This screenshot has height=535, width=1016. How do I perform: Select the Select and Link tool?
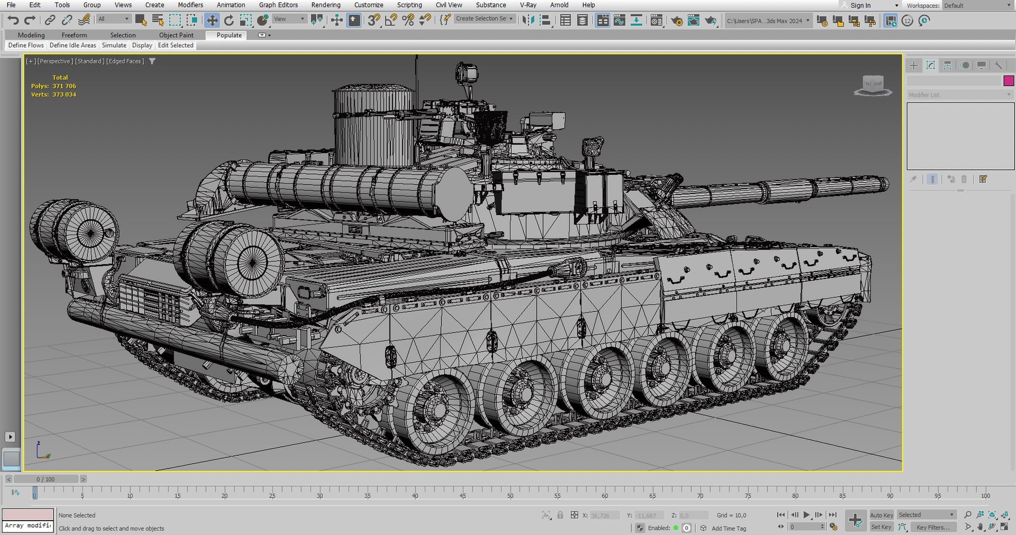[50, 20]
